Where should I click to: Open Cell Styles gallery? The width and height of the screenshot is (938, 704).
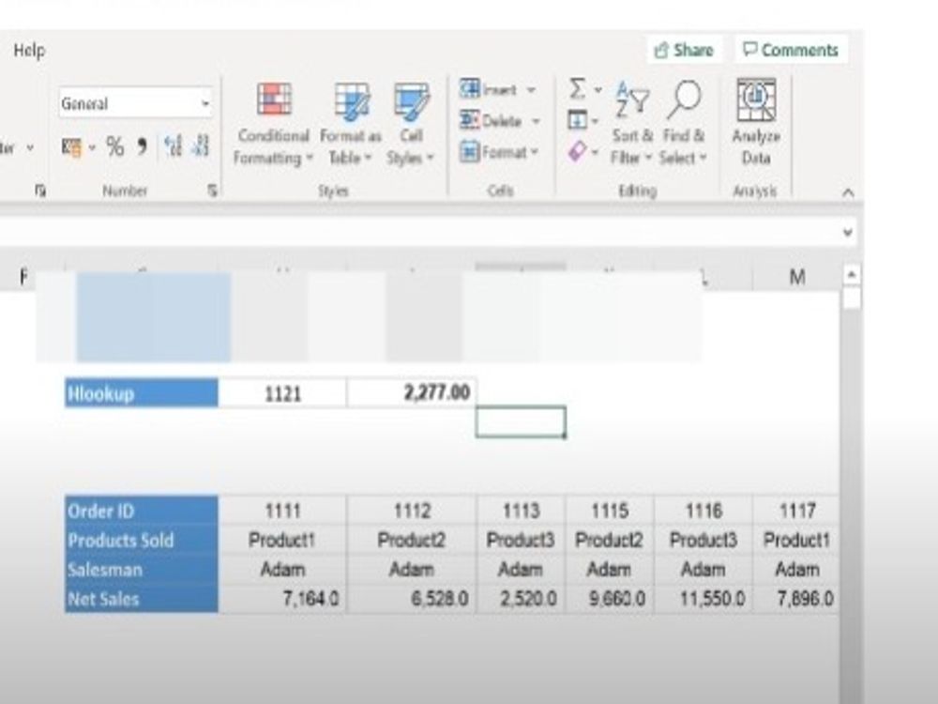click(411, 124)
